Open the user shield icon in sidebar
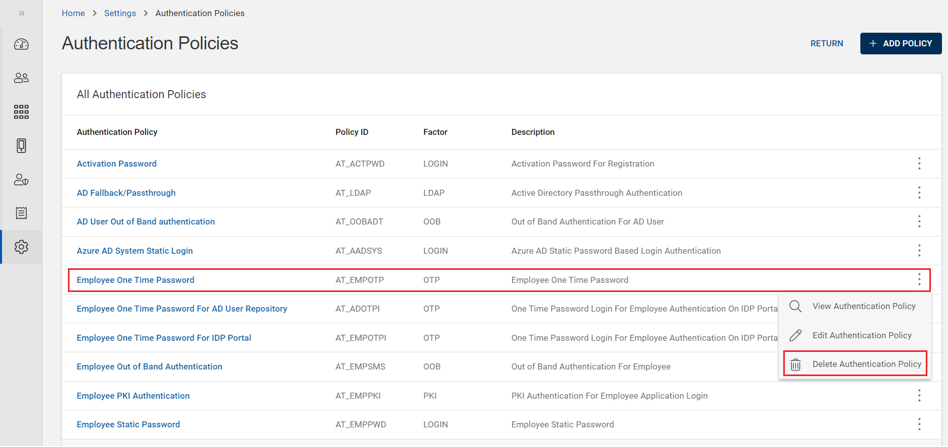The width and height of the screenshot is (948, 447). pyautogui.click(x=21, y=180)
